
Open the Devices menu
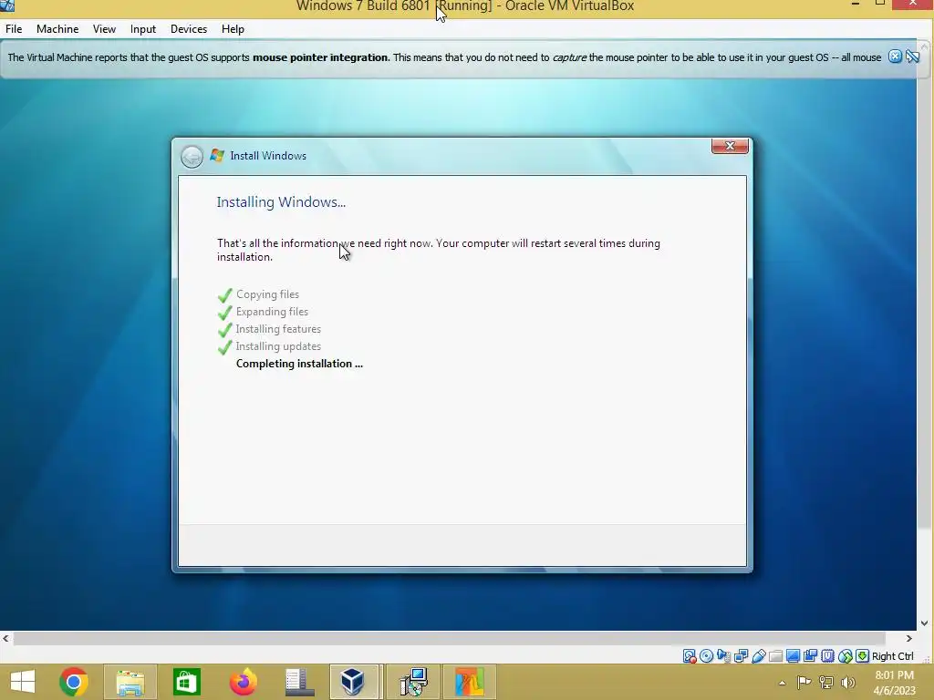click(189, 28)
